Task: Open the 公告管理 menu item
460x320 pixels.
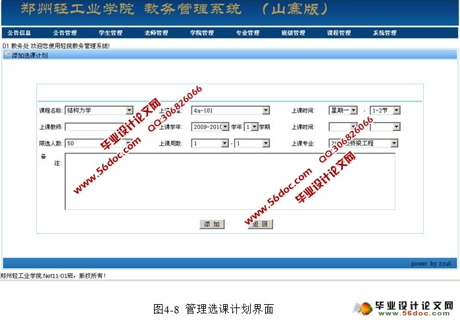Action: 65,33
